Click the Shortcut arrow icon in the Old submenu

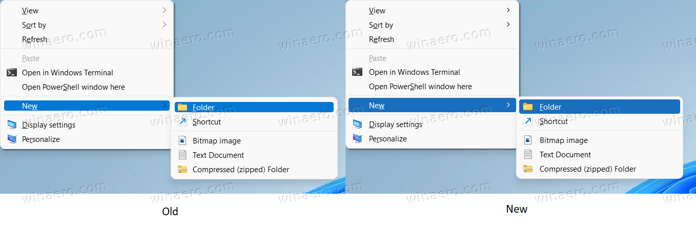(x=182, y=122)
